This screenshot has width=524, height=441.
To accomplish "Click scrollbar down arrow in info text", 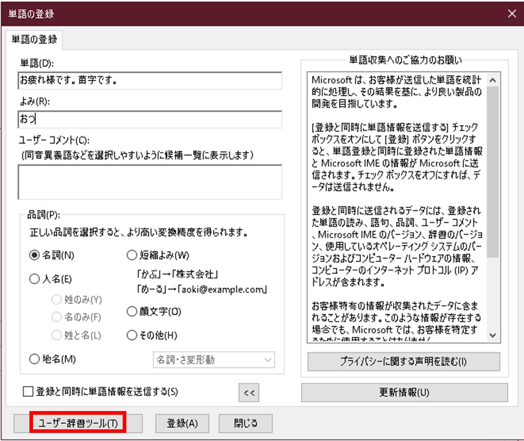I will (493, 335).
